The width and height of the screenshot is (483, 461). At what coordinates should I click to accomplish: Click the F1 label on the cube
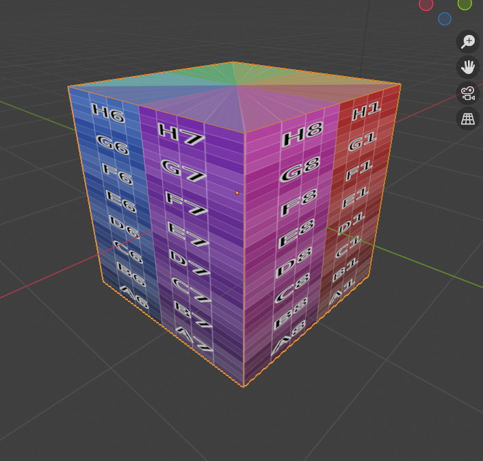coord(359,171)
